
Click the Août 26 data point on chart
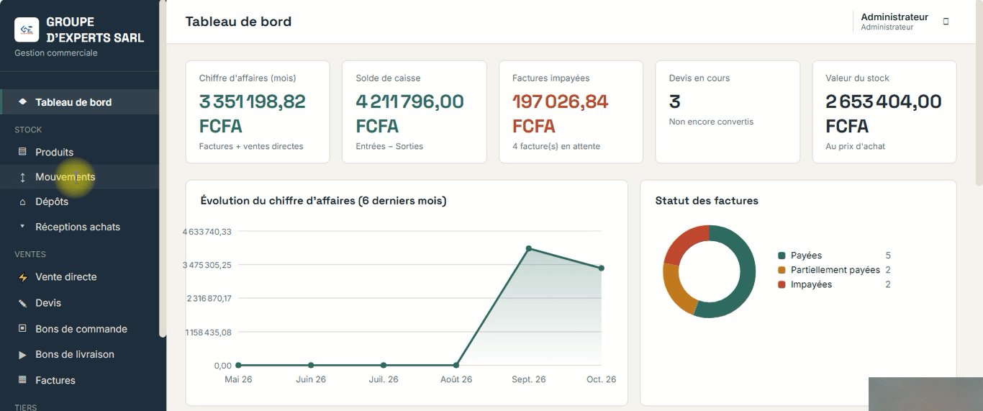[456, 365]
